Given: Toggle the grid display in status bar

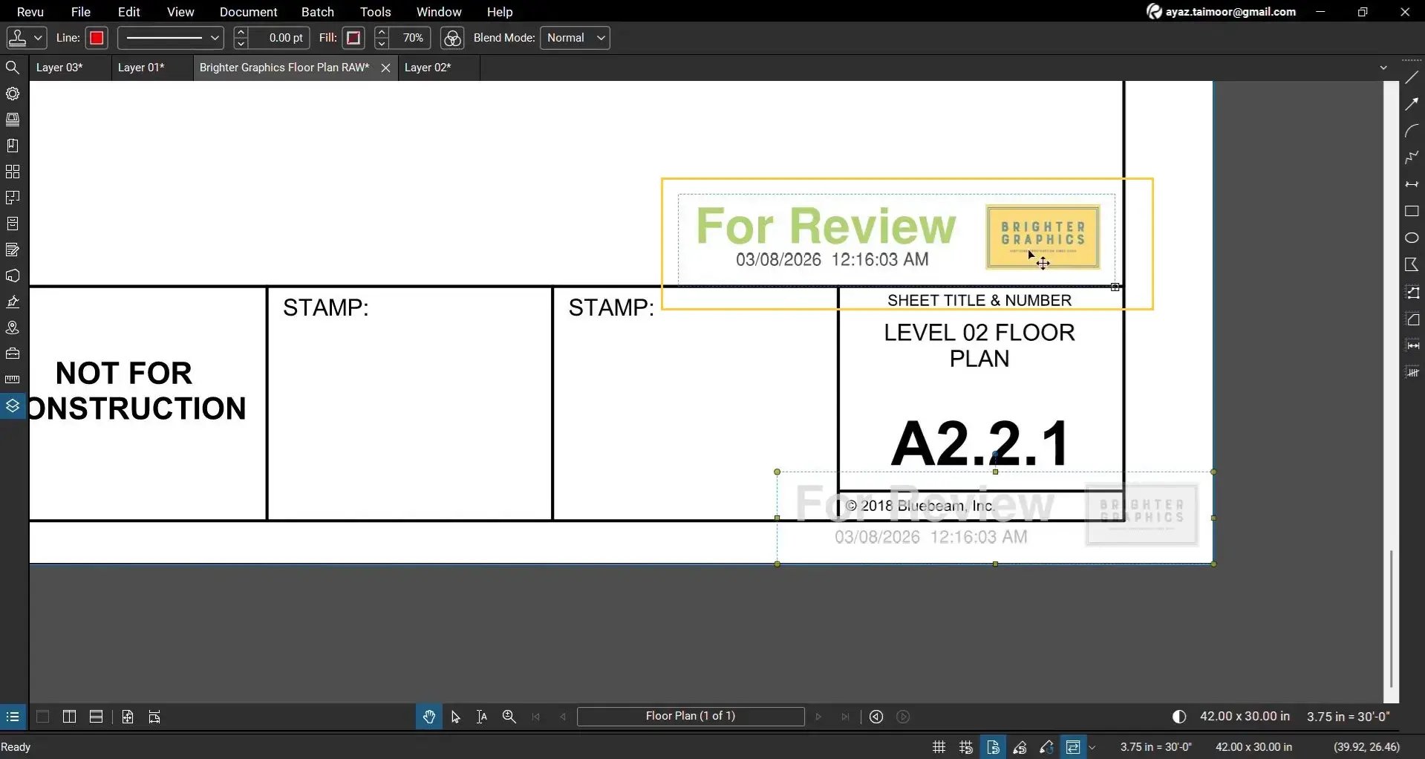Looking at the screenshot, I should tap(939, 747).
